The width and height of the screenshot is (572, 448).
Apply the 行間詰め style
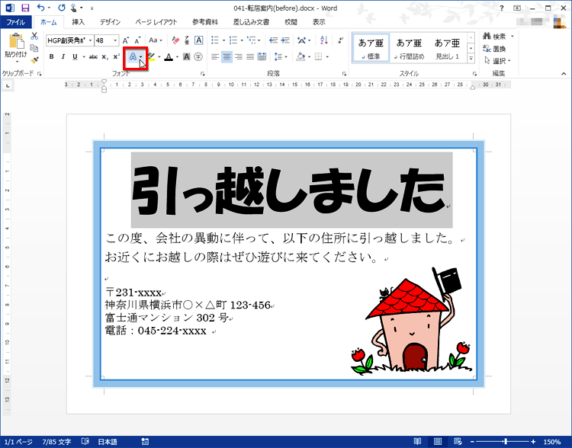coord(409,49)
